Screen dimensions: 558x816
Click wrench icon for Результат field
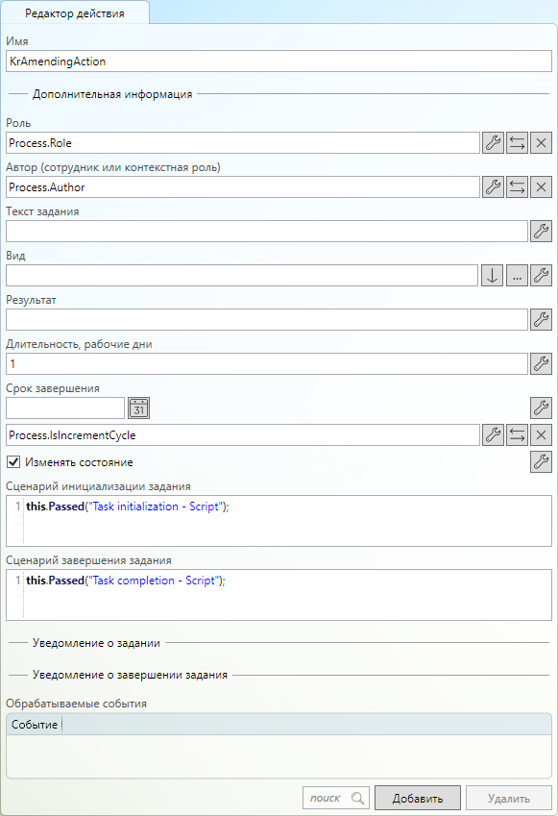point(541,319)
